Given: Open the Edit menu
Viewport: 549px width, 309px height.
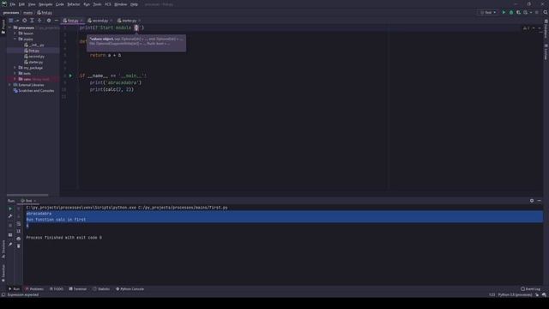Looking at the screenshot, I should point(21,4).
